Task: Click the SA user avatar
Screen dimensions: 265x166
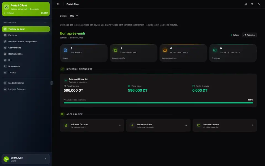Action: (x=6, y=159)
